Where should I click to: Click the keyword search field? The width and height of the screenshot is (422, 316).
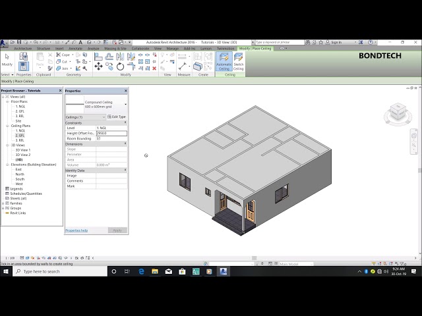[x=279, y=42]
